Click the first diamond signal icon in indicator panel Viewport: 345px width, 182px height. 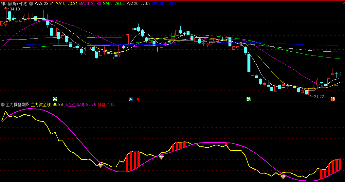pyautogui.click(x=100, y=165)
